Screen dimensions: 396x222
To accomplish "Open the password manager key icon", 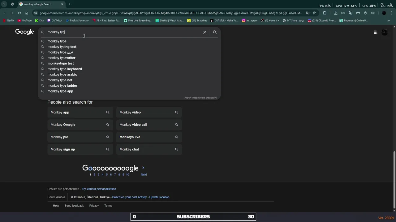I will [343, 13].
